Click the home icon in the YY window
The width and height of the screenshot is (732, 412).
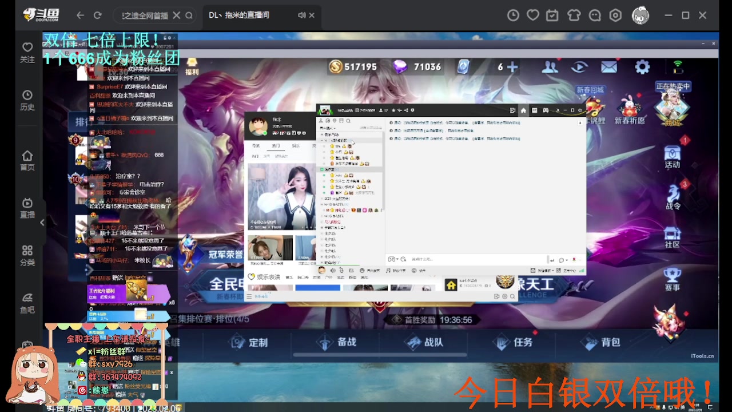tap(523, 110)
